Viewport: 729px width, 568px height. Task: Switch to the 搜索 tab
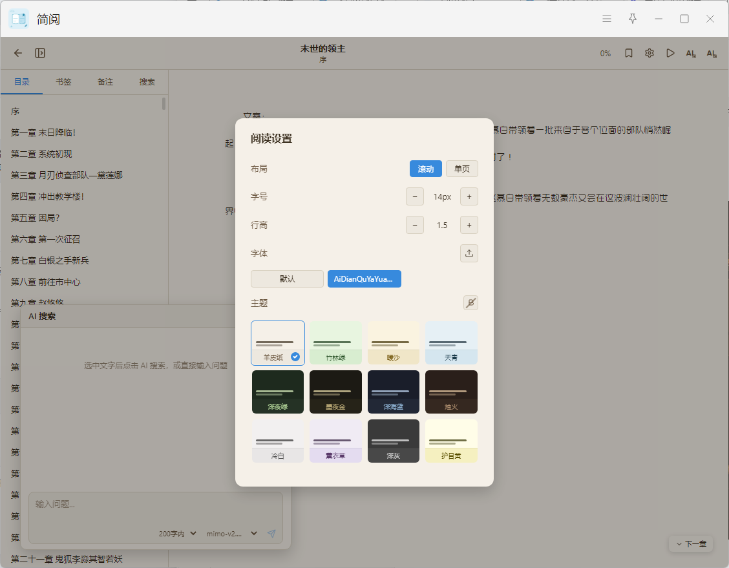147,82
